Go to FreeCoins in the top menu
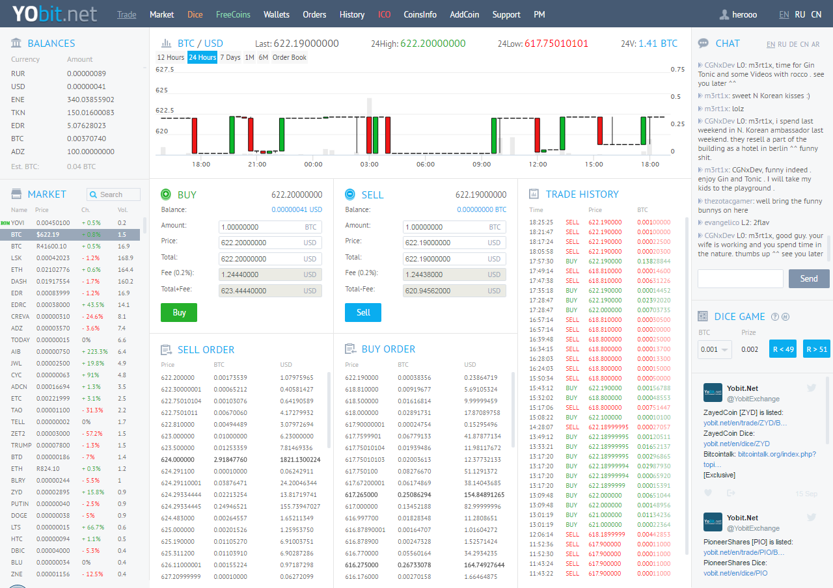 [x=233, y=14]
